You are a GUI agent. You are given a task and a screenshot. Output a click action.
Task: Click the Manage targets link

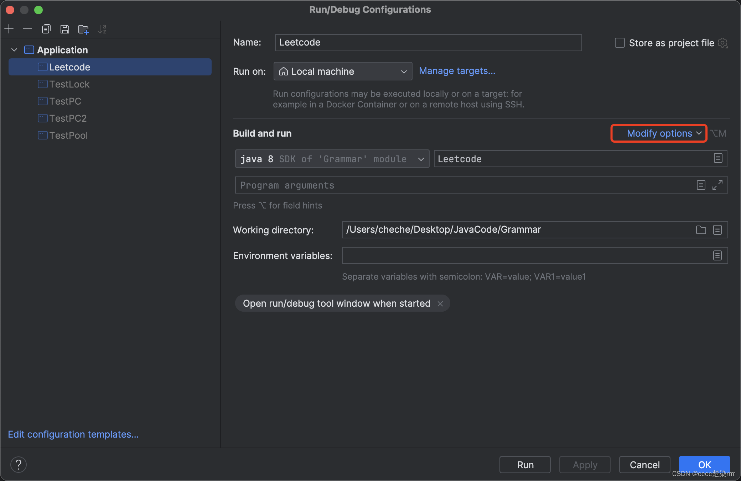pyautogui.click(x=457, y=71)
